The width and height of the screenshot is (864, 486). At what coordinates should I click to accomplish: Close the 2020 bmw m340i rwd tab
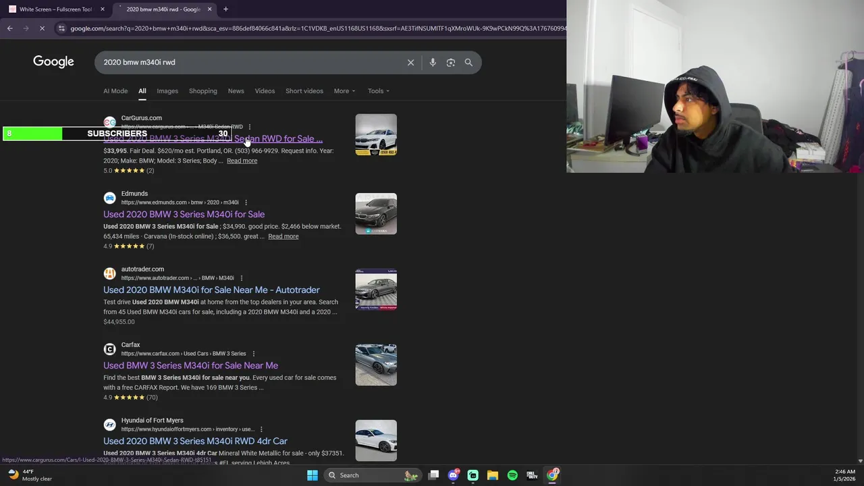coord(209,9)
